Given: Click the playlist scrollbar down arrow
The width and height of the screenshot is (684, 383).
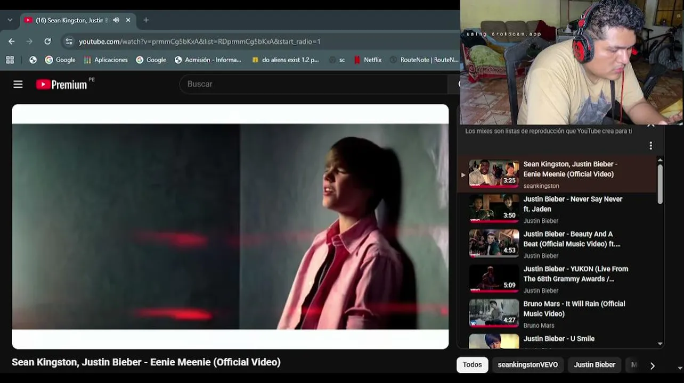Looking at the screenshot, I should (660, 344).
